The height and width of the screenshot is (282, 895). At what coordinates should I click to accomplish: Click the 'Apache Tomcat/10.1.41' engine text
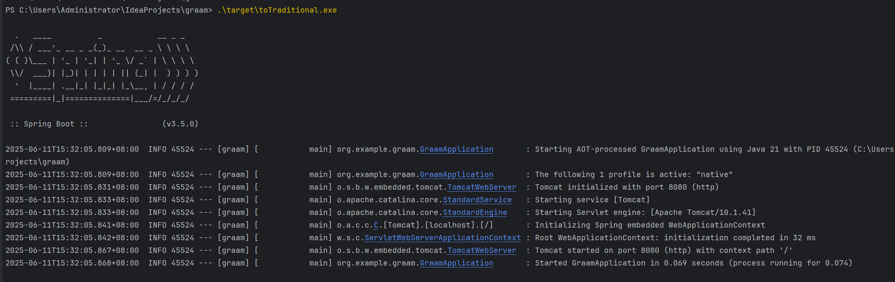click(x=703, y=213)
